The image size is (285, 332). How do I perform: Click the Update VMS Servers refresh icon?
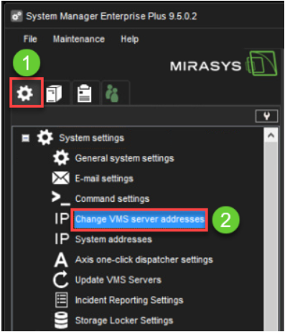pos(60,280)
